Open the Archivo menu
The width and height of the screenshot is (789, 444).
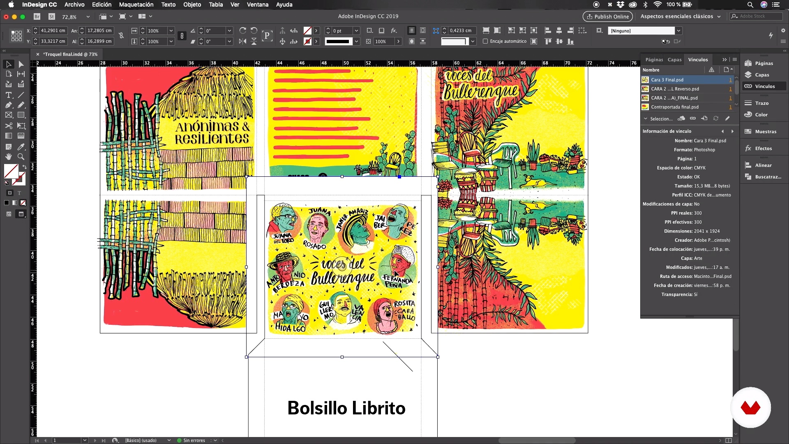point(74,5)
